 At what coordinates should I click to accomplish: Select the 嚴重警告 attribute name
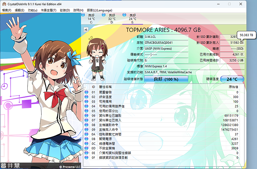click(105, 92)
